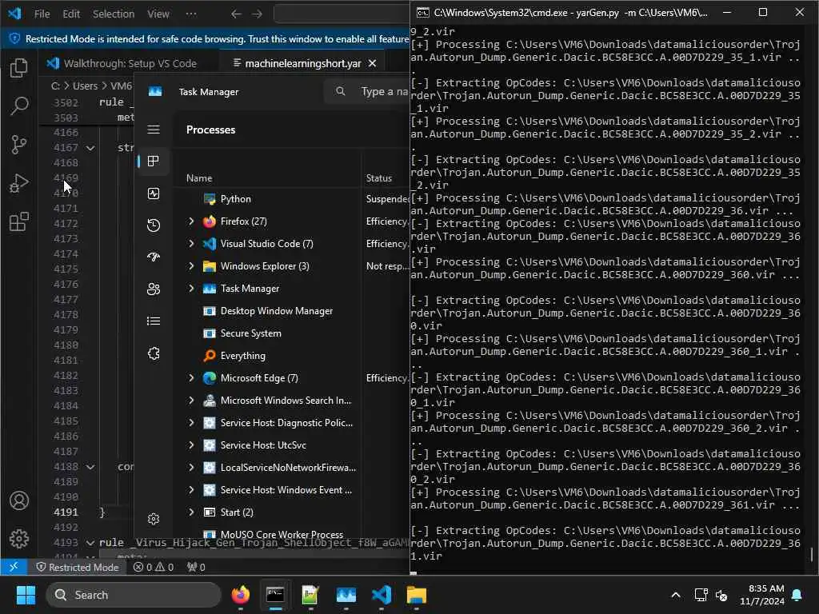Viewport: 819px width, 614px height.
Task: Click the ports indicator in the status bar
Action: pyautogui.click(x=196, y=567)
